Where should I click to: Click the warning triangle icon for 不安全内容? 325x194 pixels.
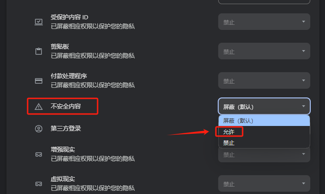coord(39,107)
